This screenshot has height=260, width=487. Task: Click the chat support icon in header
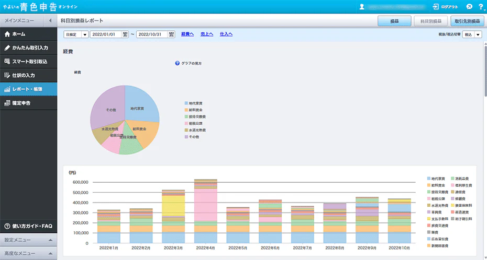[x=469, y=7]
